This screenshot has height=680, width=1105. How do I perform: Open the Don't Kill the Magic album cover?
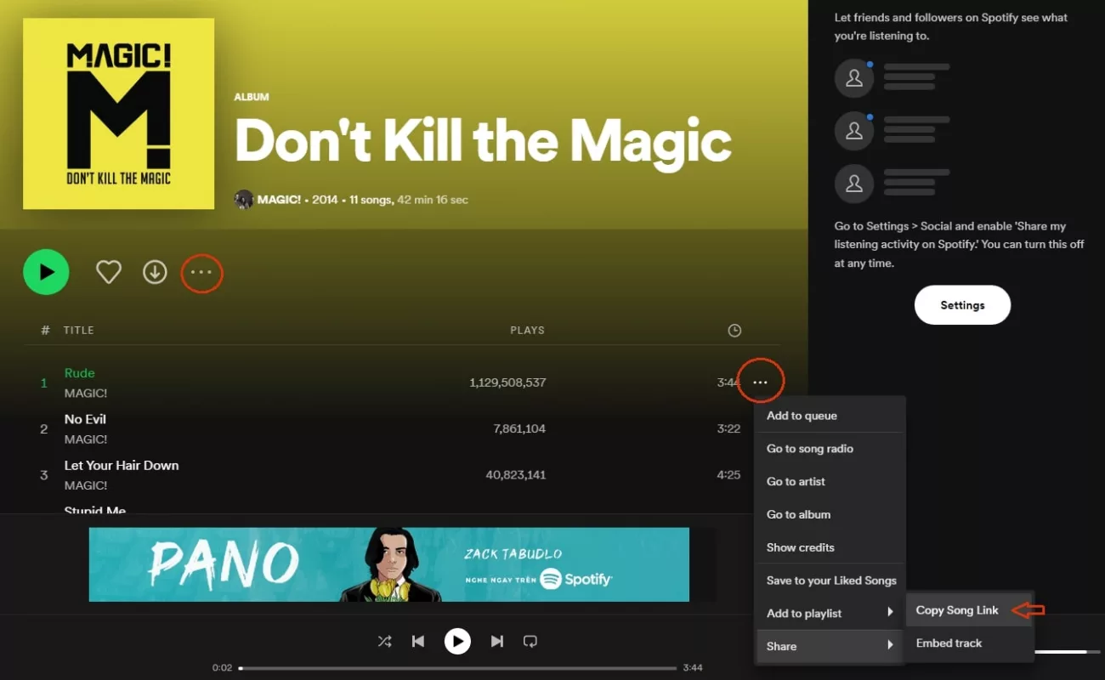click(118, 114)
